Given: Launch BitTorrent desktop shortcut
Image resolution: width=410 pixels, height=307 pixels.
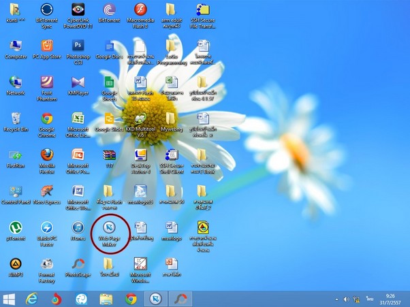Looking at the screenshot, I should point(109,13).
